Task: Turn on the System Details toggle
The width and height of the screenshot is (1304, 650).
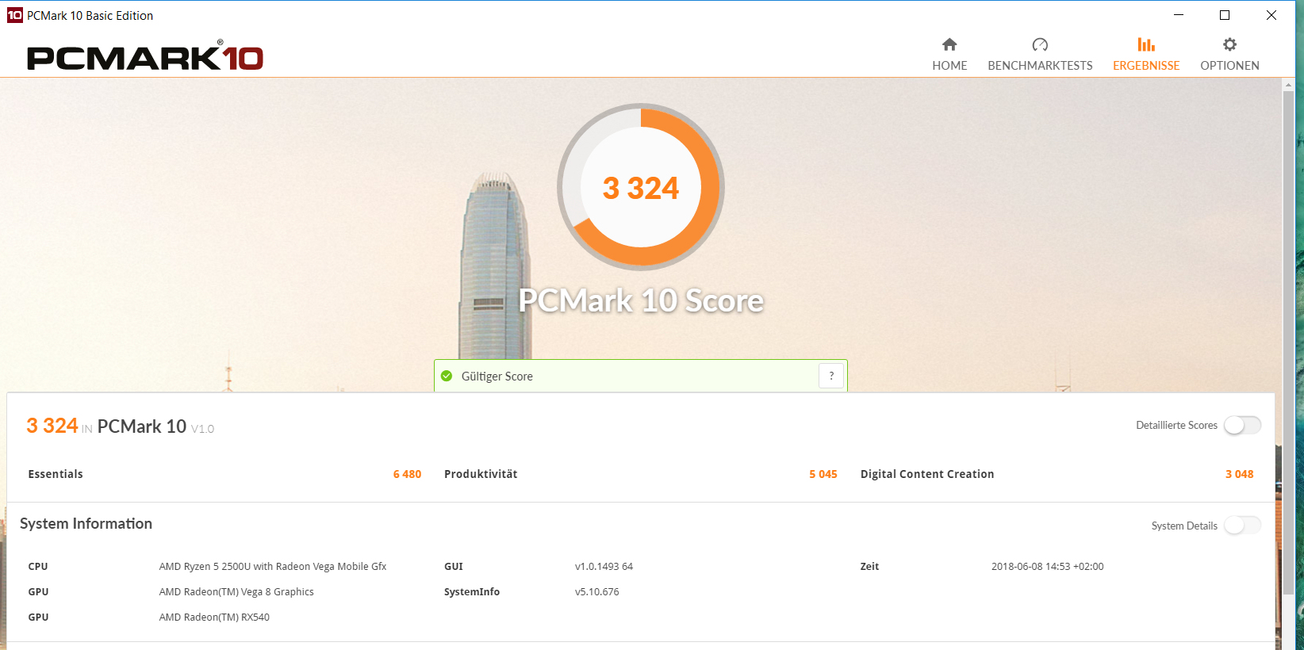Action: tap(1242, 526)
